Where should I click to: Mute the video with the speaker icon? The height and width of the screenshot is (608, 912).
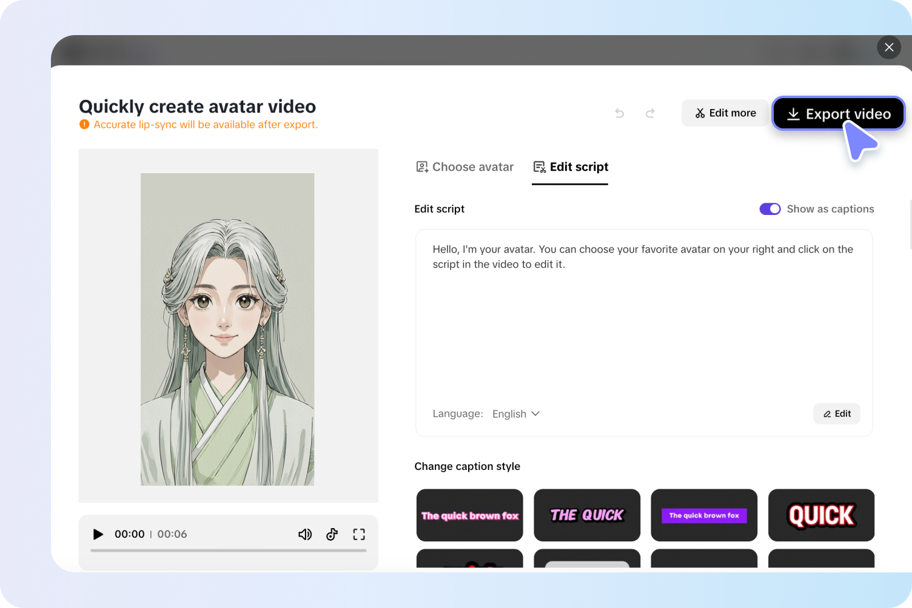tap(305, 534)
